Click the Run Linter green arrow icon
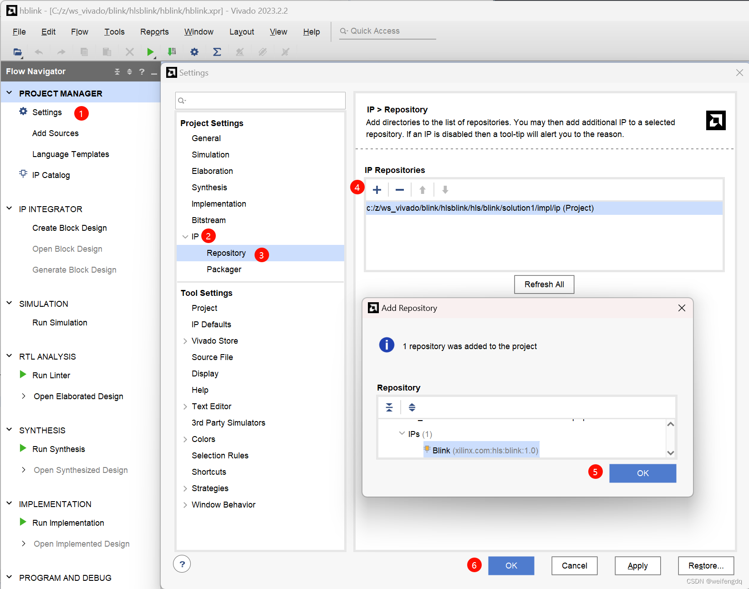Image resolution: width=749 pixels, height=589 pixels. (23, 374)
